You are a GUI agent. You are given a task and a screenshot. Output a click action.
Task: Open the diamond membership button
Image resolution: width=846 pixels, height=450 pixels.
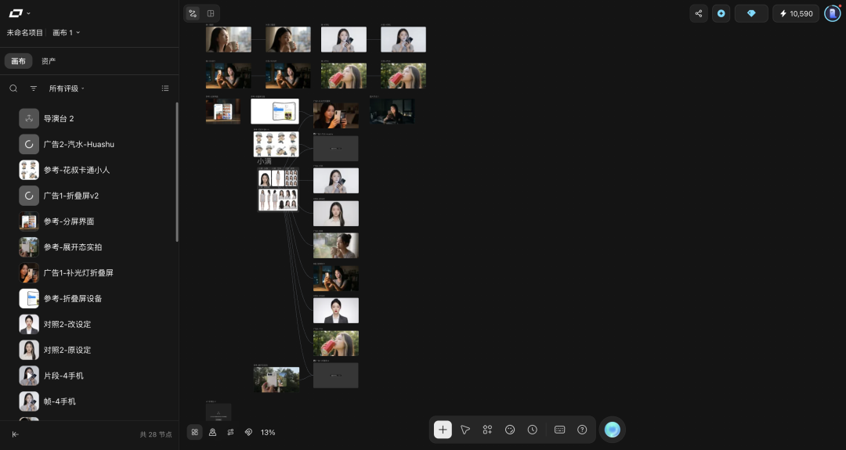click(751, 13)
